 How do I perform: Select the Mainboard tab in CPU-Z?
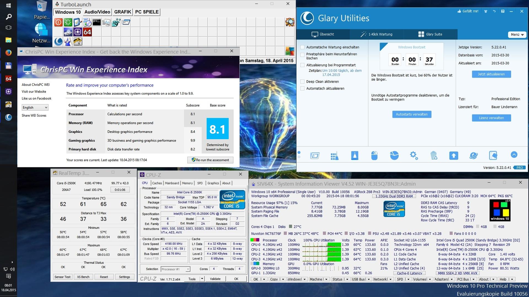coord(172,183)
